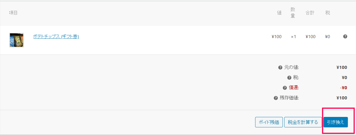Click the help icon beside the summary 税 label
The height and width of the screenshot is (135, 356).
[289, 78]
